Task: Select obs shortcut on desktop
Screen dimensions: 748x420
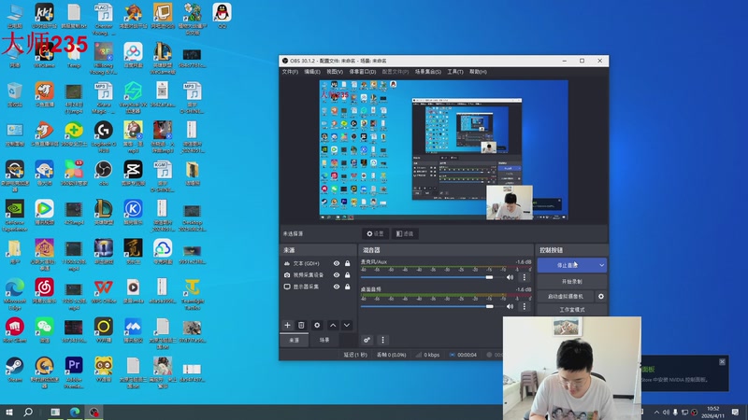Action: click(104, 173)
